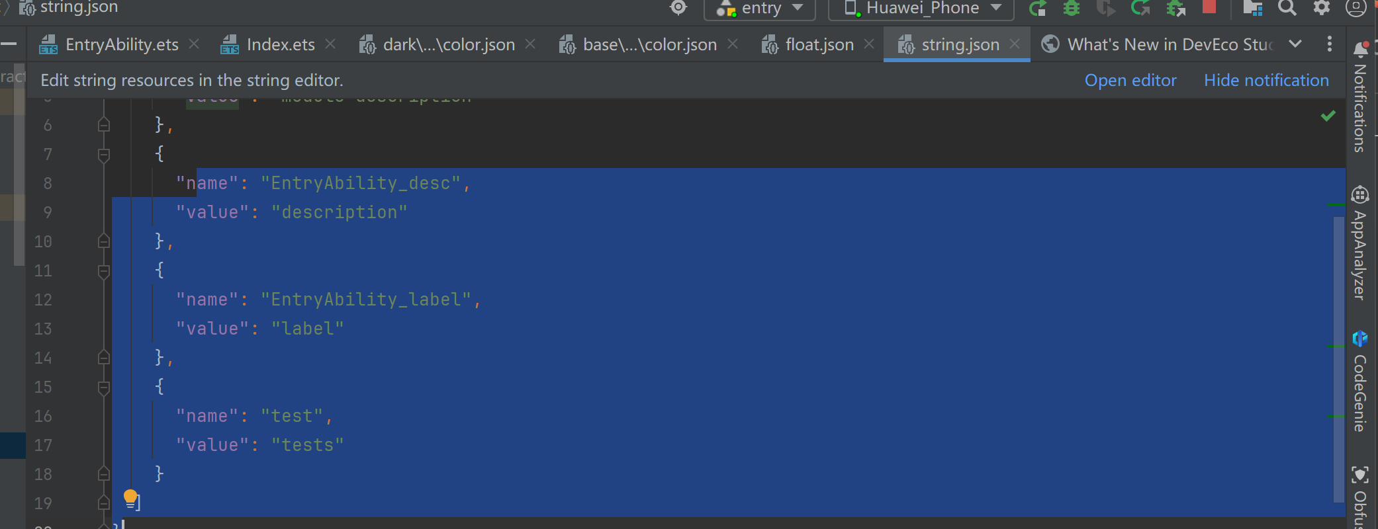Screen dimensions: 1378x529
Task: Click the Open editor link
Action: click(1130, 80)
